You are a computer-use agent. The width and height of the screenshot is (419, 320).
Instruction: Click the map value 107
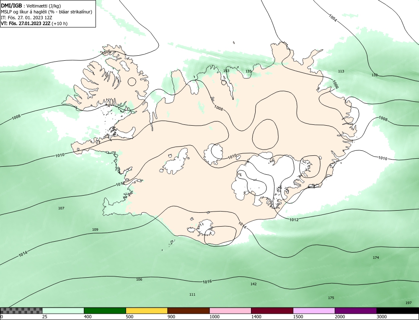click(61, 208)
